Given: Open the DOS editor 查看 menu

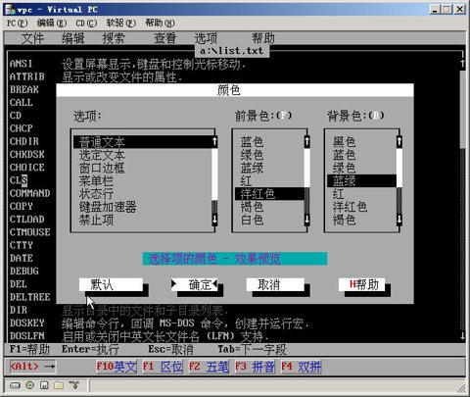Looking at the screenshot, I should (164, 38).
